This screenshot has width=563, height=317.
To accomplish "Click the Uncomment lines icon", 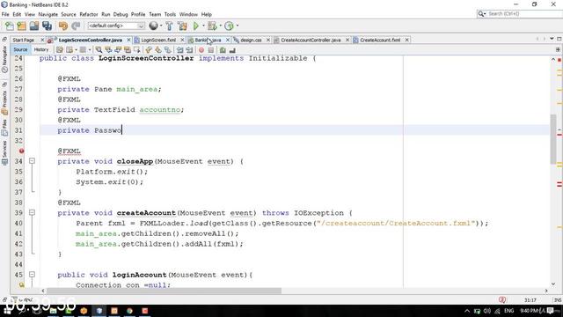I will (232, 50).
